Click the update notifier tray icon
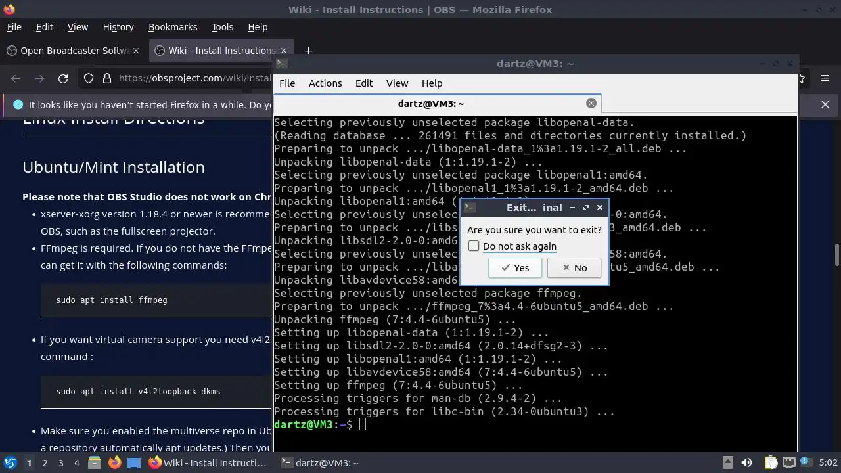Viewport: 841px width, 473px height. [806, 463]
